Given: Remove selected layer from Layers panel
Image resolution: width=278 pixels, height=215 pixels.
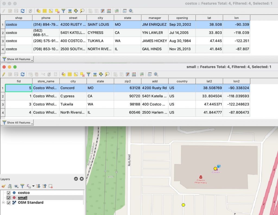Looking at the screenshot, I should click(x=50, y=186).
